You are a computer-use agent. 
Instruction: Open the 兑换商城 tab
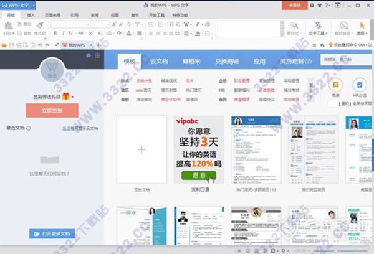click(227, 62)
